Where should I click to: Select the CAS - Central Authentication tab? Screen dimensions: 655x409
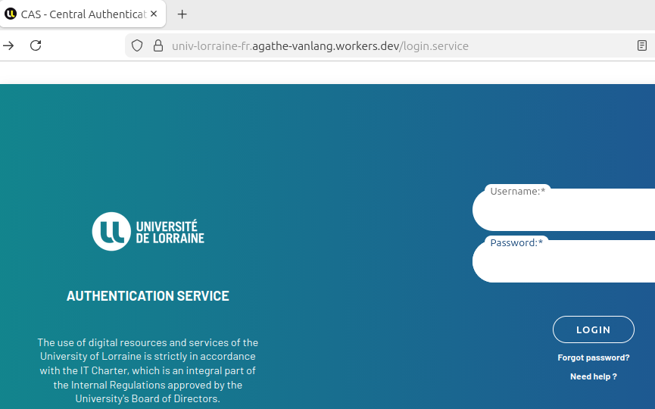pyautogui.click(x=83, y=14)
